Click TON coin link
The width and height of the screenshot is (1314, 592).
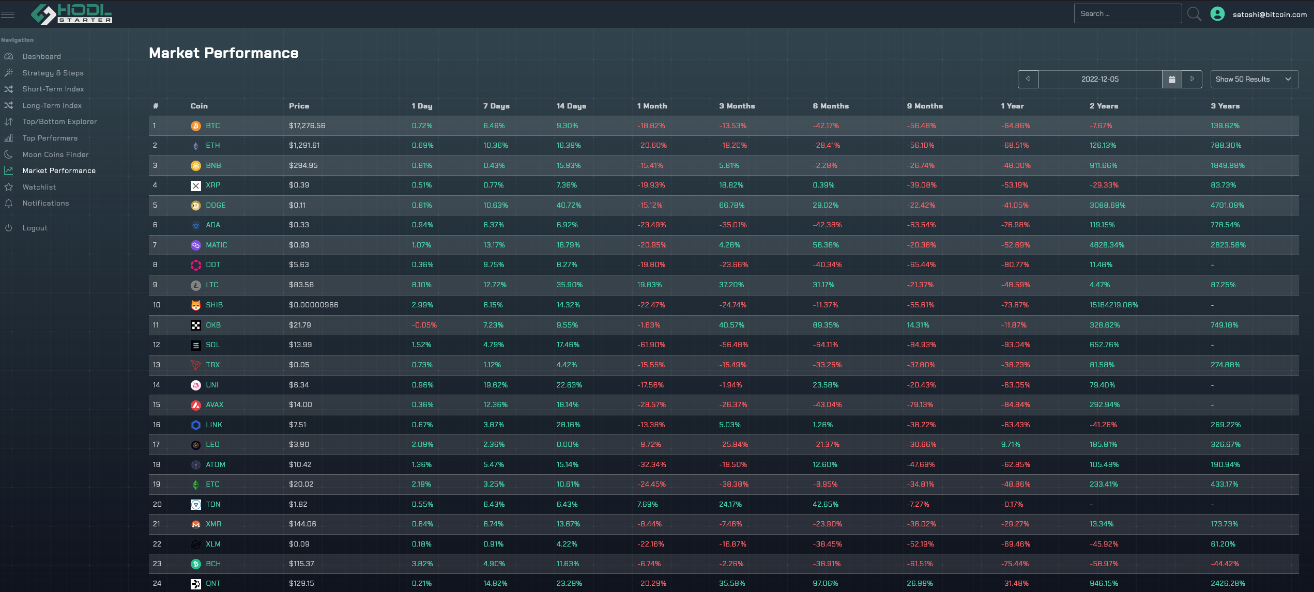(213, 504)
